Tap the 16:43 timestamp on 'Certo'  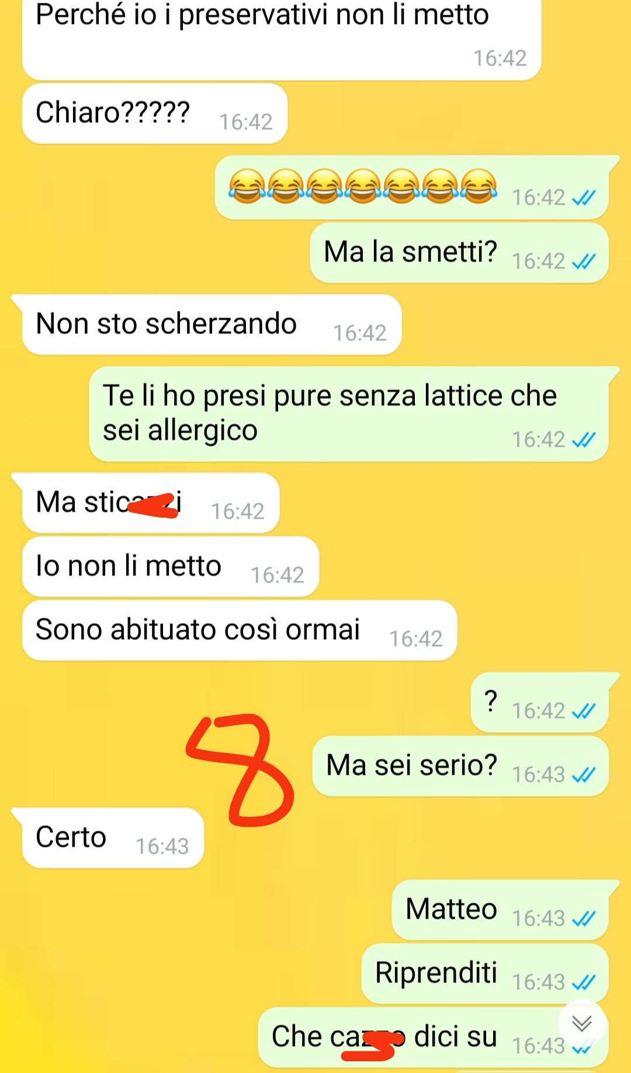point(162,847)
